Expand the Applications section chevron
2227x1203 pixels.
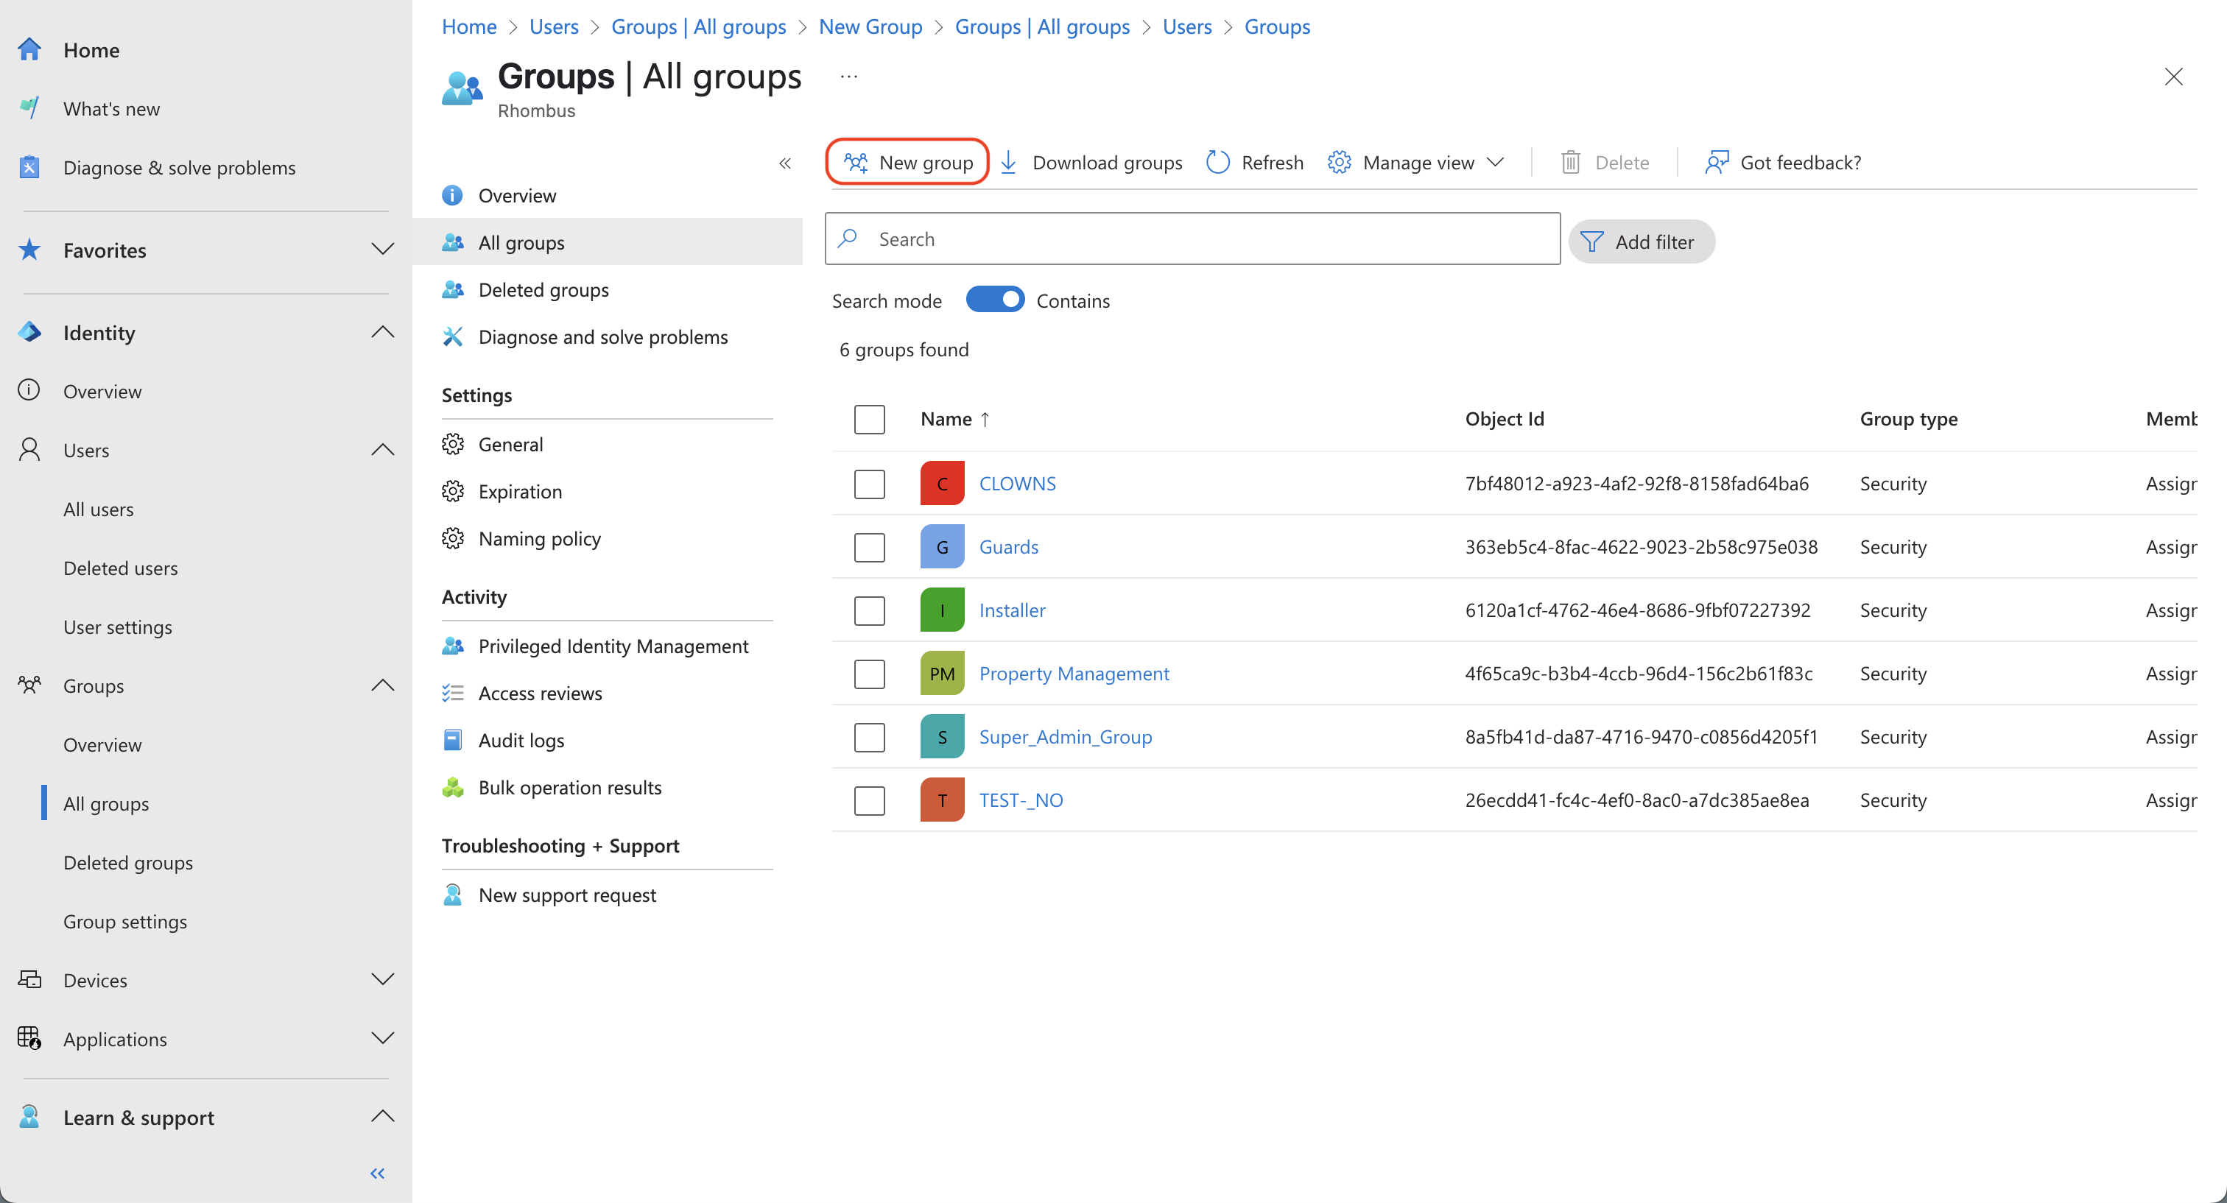382,1038
